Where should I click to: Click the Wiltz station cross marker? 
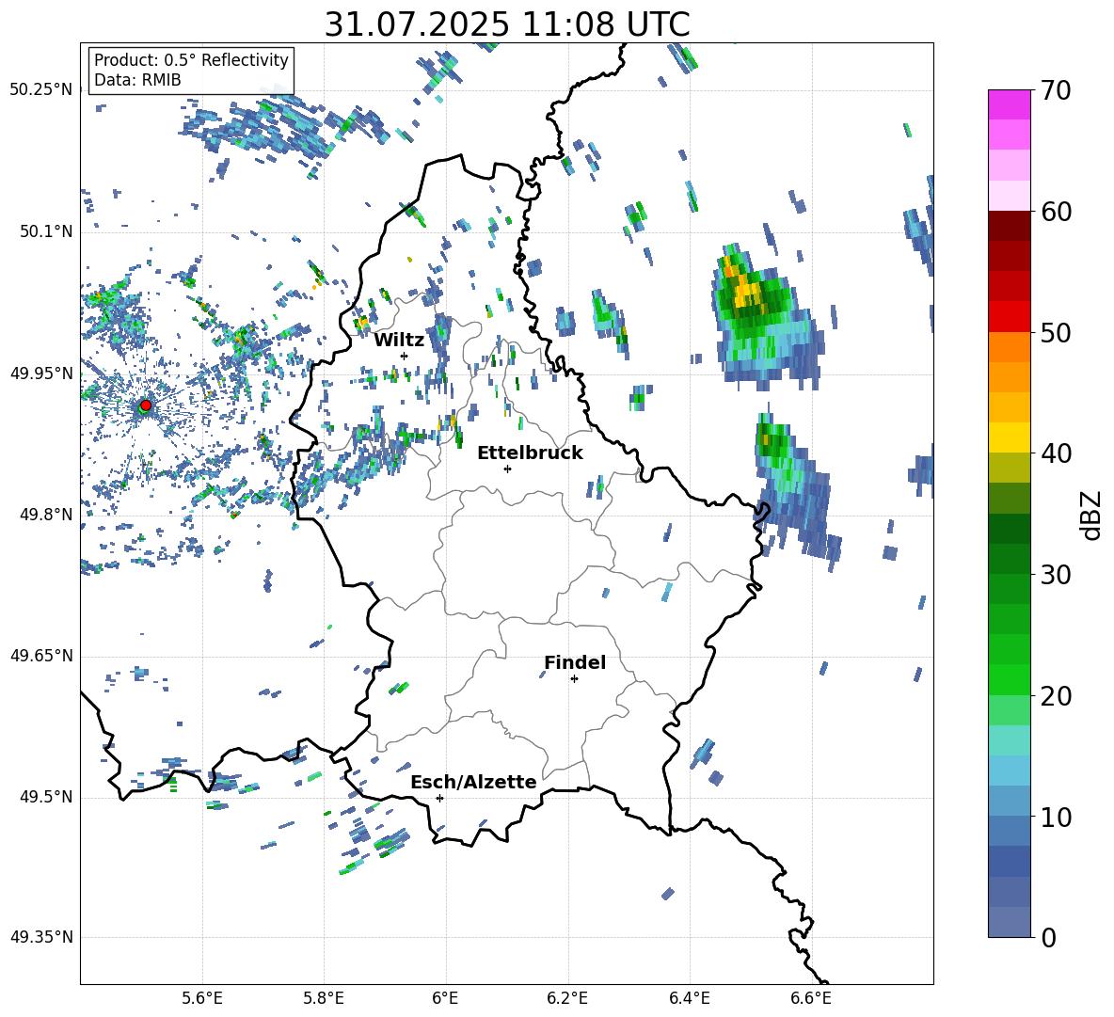click(405, 356)
